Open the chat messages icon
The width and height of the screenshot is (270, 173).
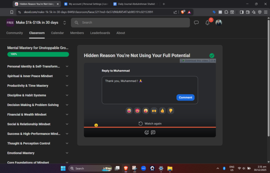click(196, 23)
